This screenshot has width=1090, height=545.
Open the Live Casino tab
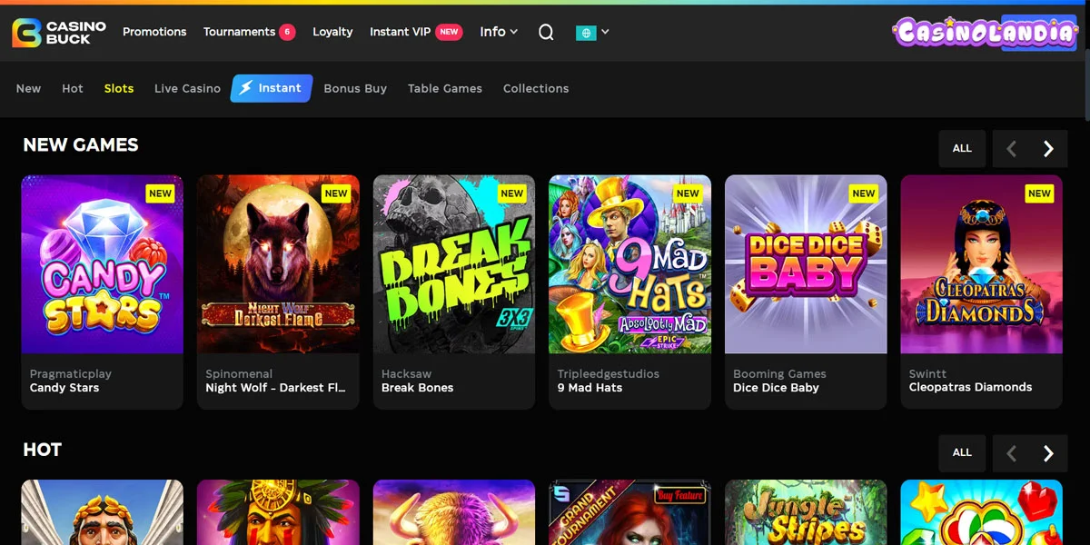pos(187,88)
